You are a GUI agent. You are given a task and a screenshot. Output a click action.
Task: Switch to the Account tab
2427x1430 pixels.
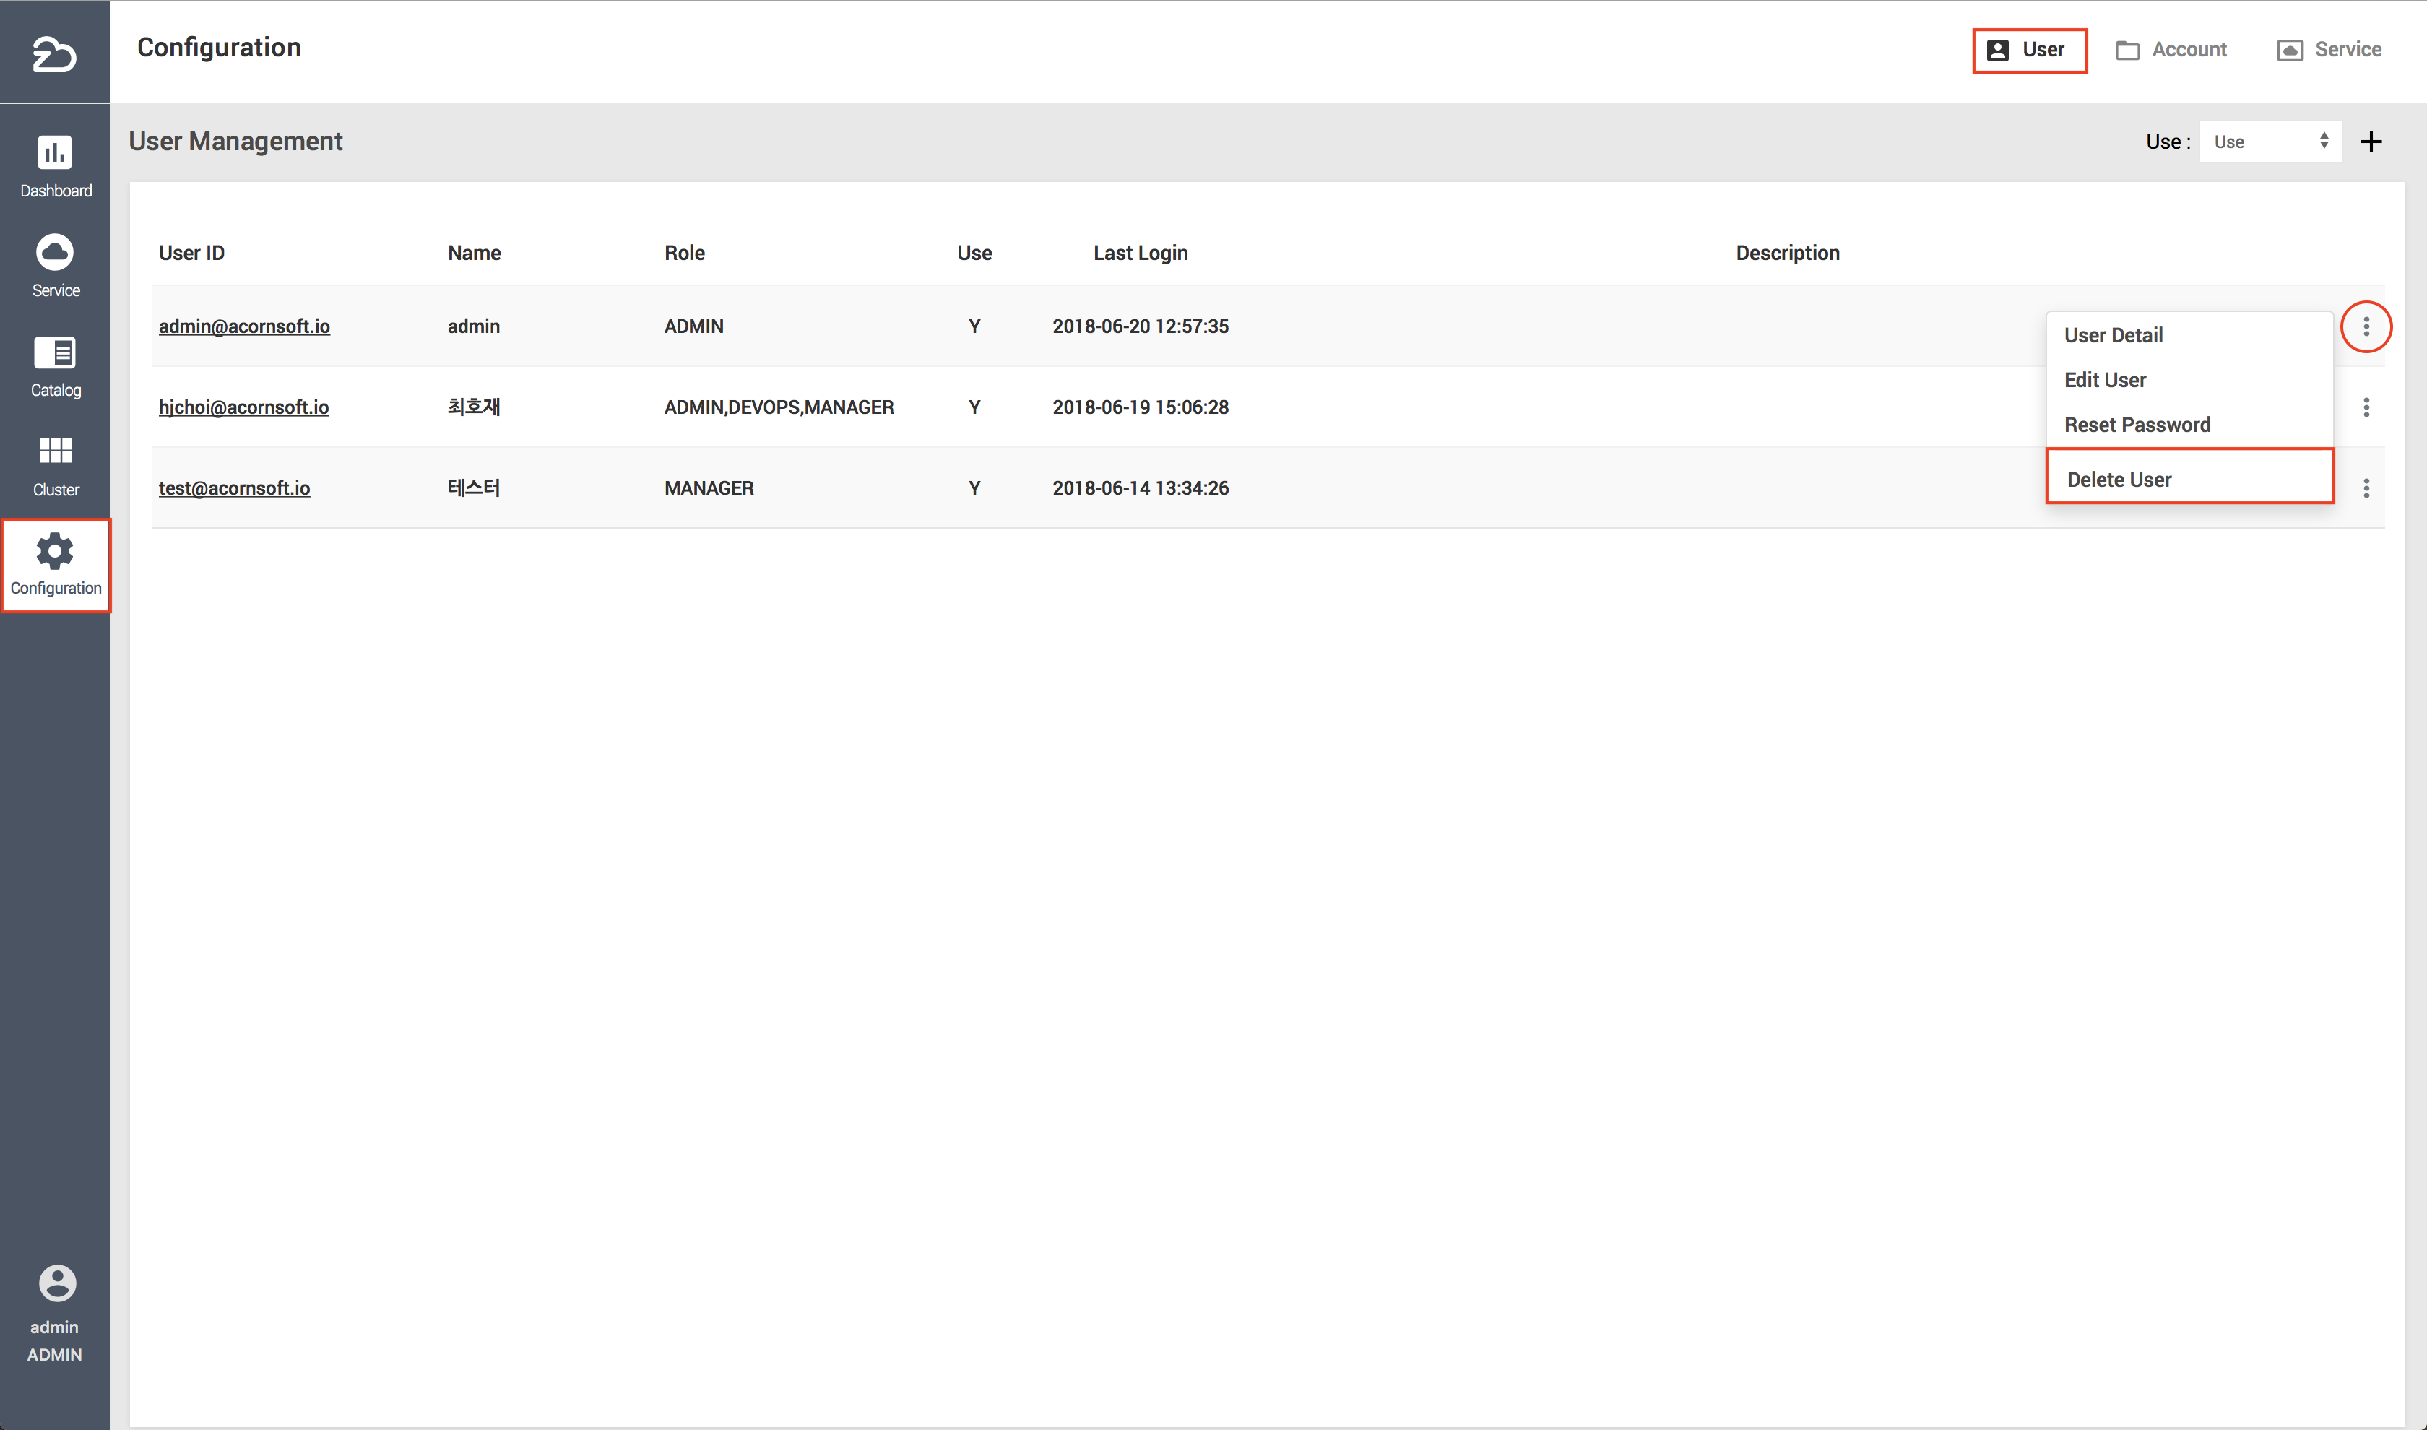click(2171, 50)
